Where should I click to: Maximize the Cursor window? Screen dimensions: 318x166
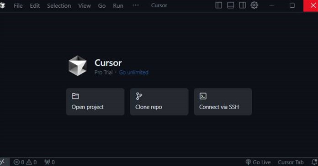tap(292, 5)
